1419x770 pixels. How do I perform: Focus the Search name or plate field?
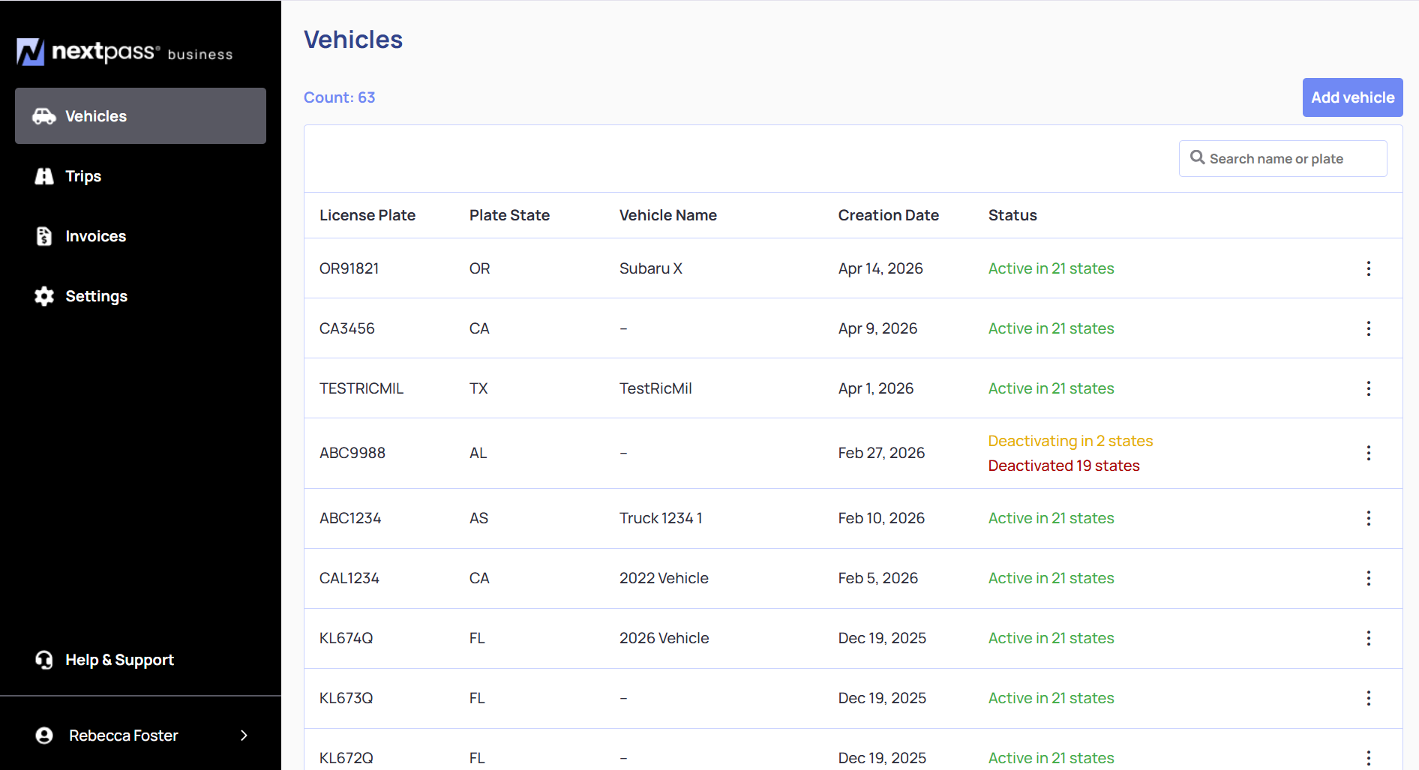click(x=1282, y=158)
